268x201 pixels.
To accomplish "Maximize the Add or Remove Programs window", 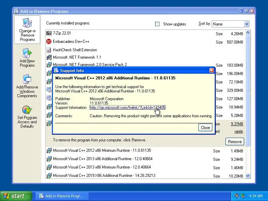I will (247, 11).
